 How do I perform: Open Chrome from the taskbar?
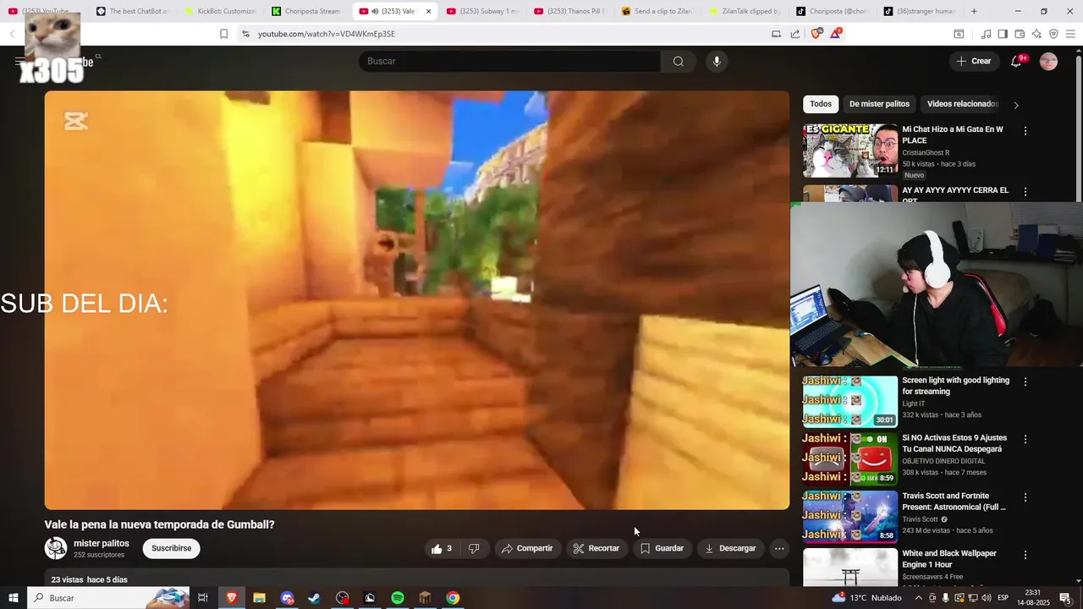click(x=454, y=598)
